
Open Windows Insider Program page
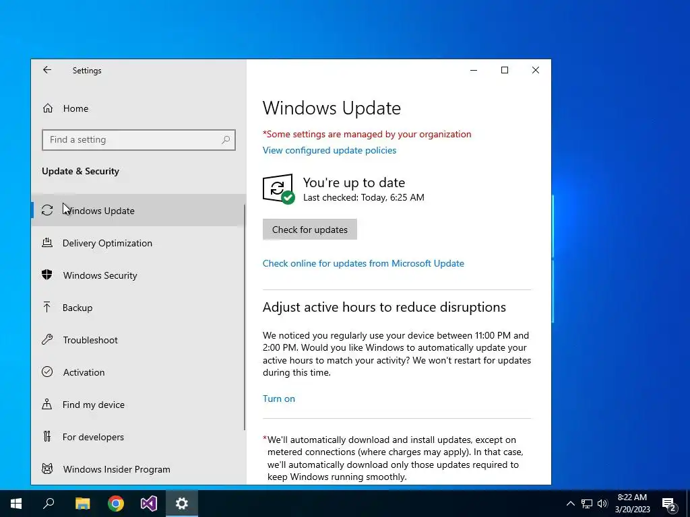point(137,469)
